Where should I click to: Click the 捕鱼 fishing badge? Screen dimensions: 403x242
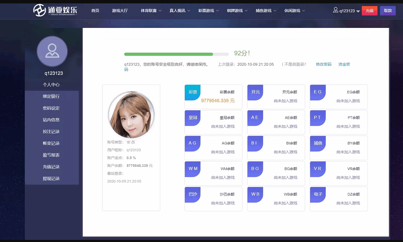pyautogui.click(x=318, y=143)
